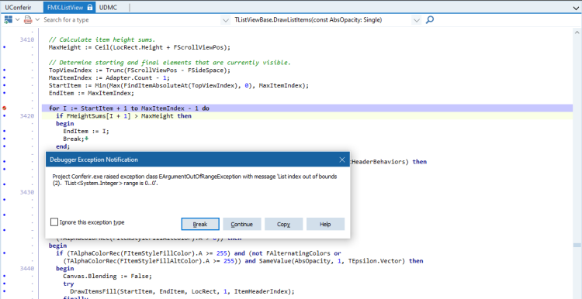
Task: Switch to the UDMC tab
Action: pyautogui.click(x=109, y=7)
